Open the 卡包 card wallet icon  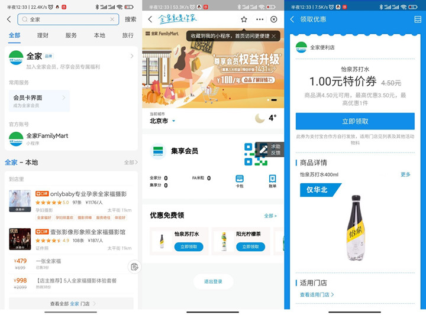240,181
